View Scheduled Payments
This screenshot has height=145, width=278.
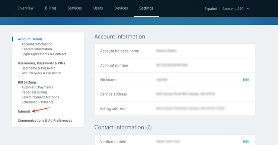38,102
